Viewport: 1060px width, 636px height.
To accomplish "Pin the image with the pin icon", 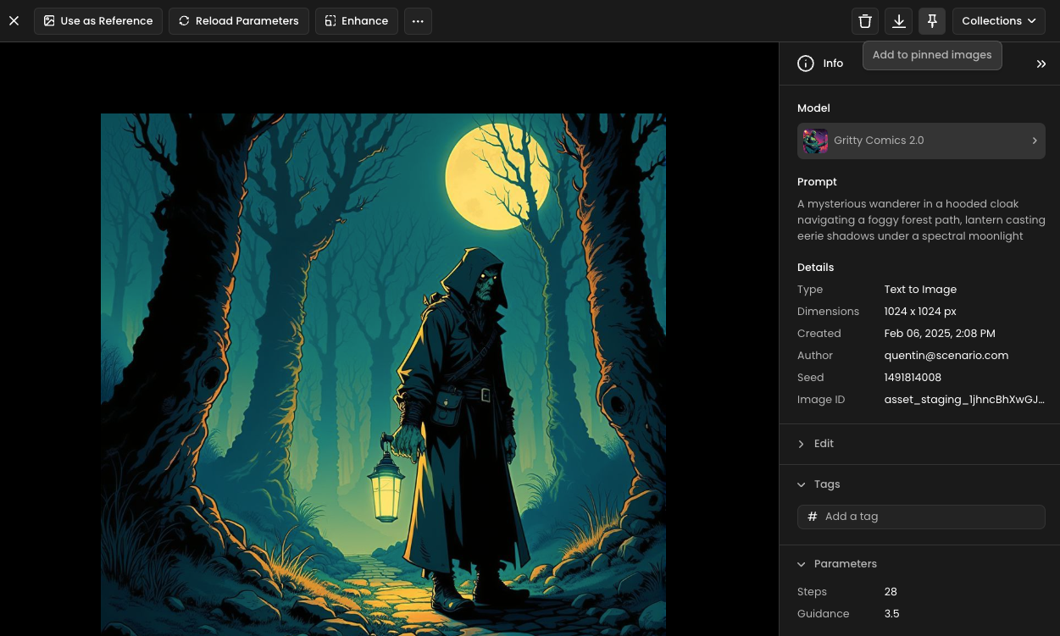I will tap(932, 21).
